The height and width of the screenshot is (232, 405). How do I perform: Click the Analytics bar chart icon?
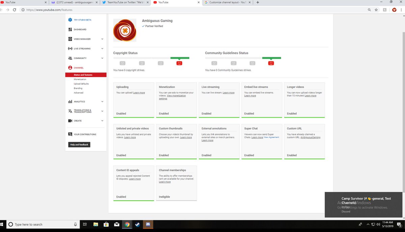pyautogui.click(x=70, y=102)
